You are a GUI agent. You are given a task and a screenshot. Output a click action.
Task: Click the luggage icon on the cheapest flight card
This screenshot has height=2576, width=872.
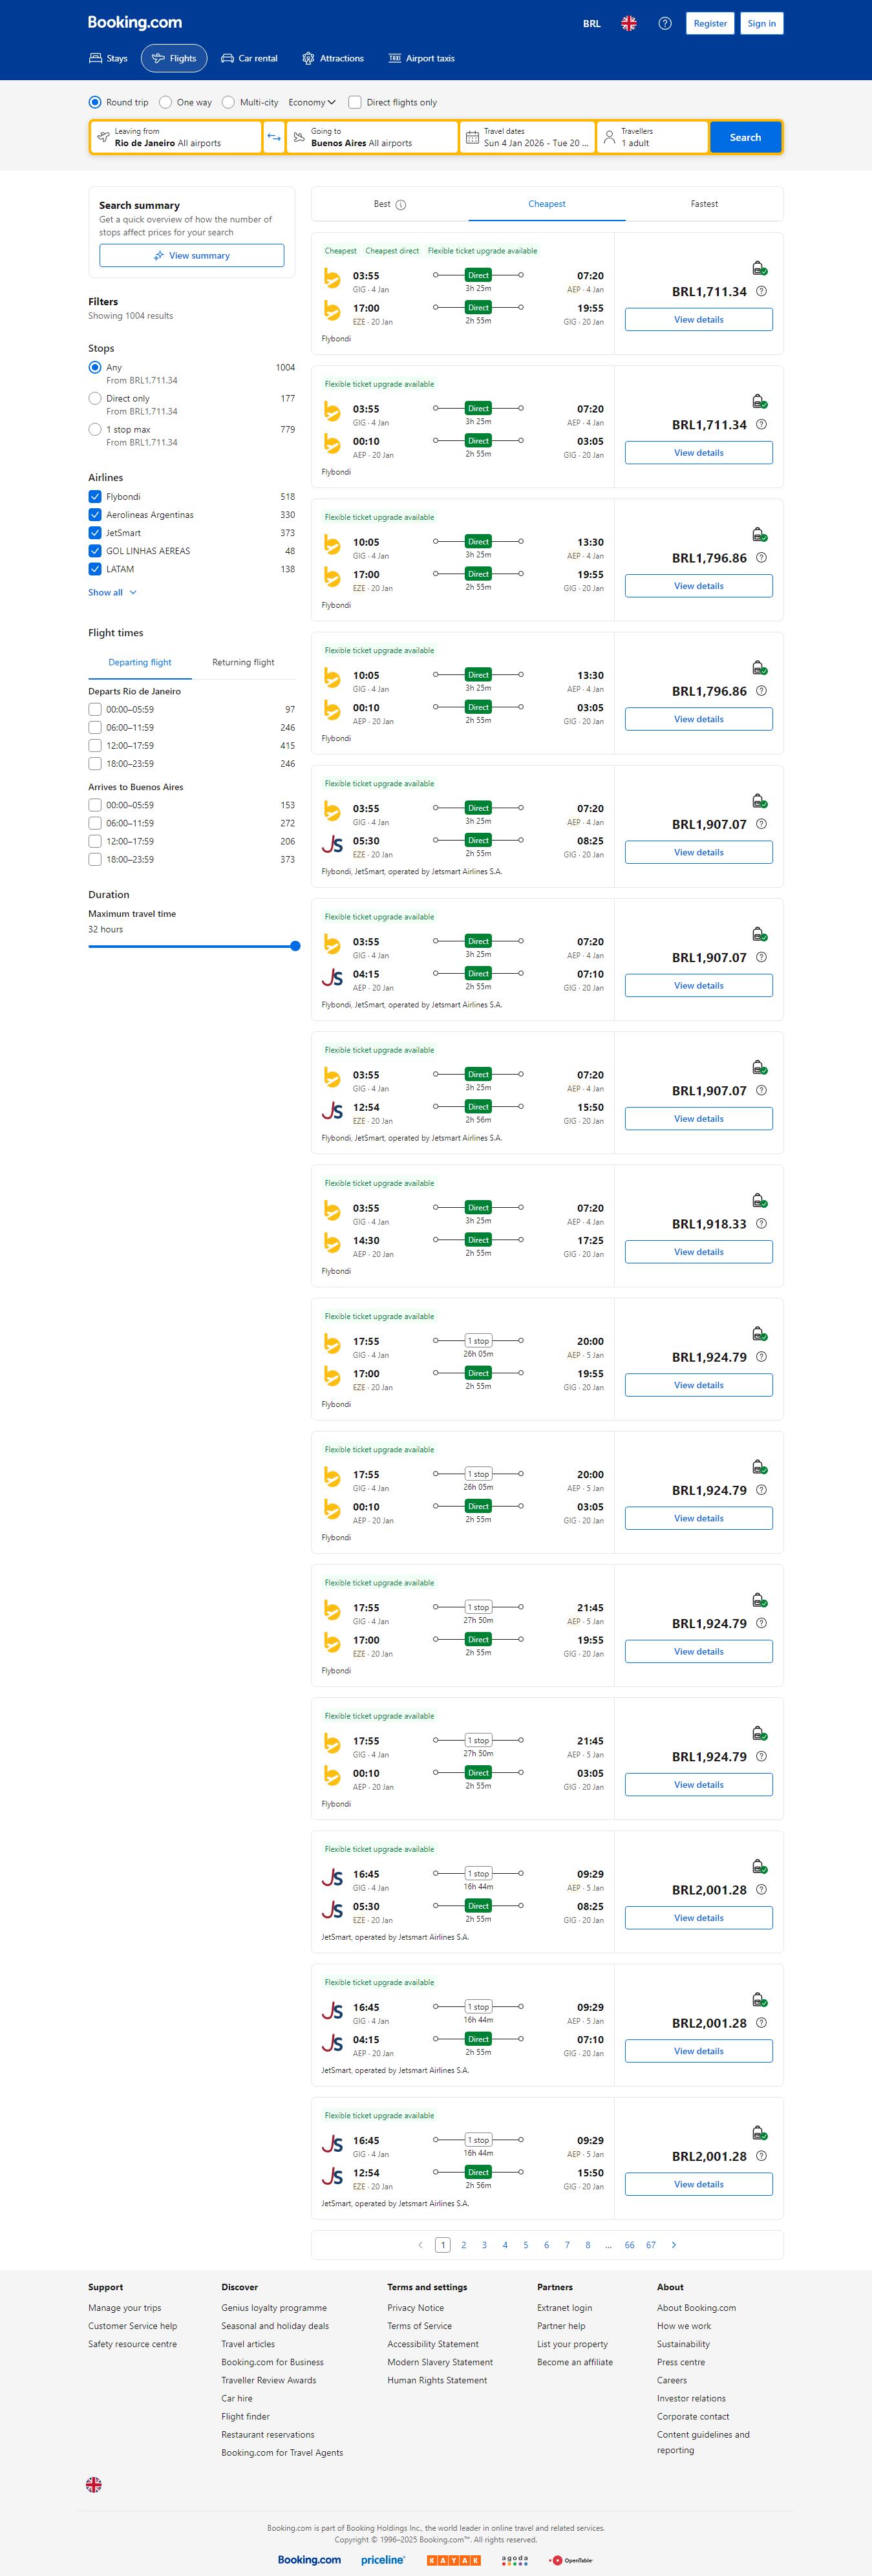[x=759, y=268]
